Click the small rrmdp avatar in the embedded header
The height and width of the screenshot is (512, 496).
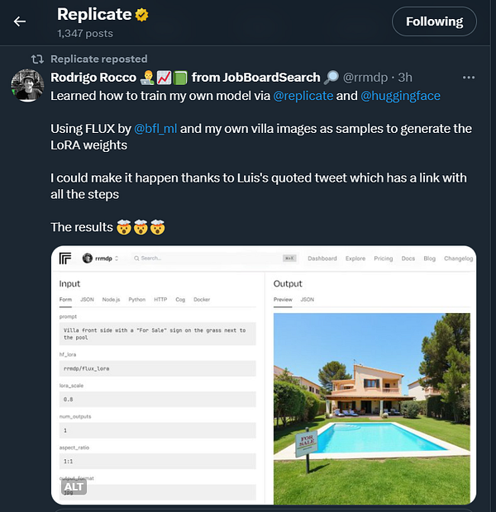pos(88,258)
